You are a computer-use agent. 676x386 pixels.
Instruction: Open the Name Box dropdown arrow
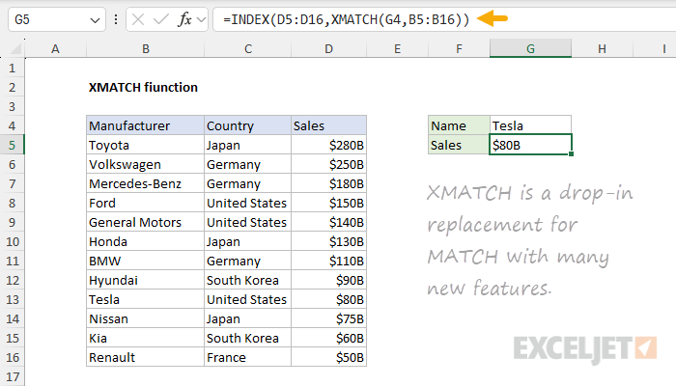[x=94, y=19]
